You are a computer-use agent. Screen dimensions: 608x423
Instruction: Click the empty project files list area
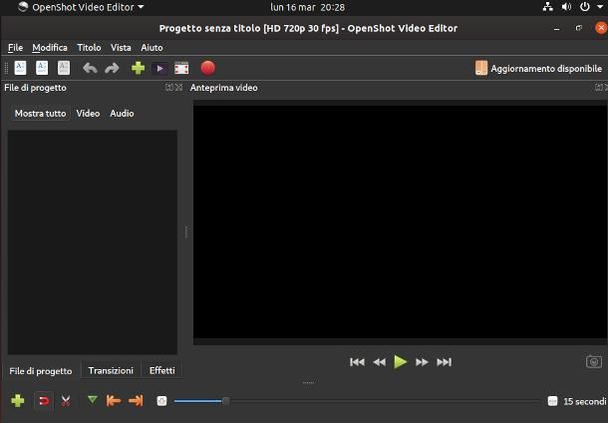(x=93, y=242)
